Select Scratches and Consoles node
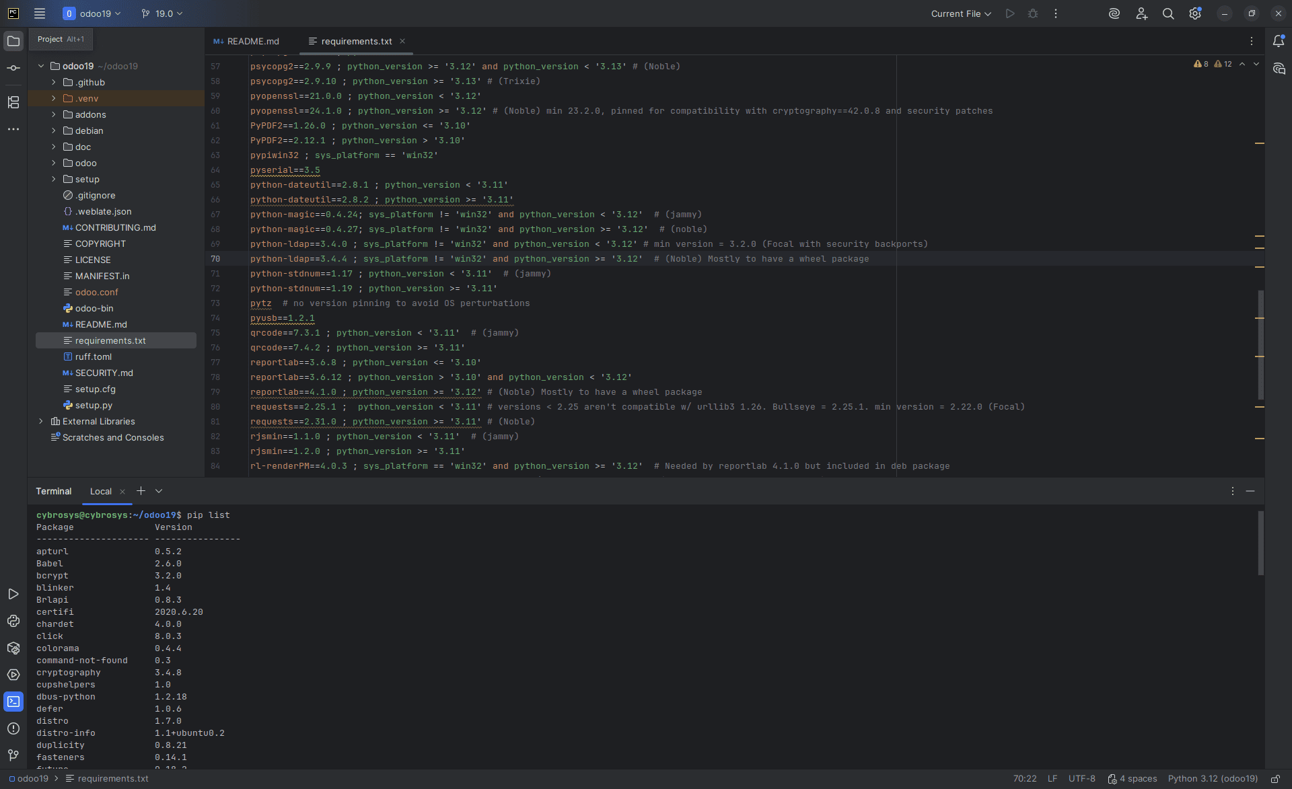The width and height of the screenshot is (1292, 789). click(x=113, y=437)
